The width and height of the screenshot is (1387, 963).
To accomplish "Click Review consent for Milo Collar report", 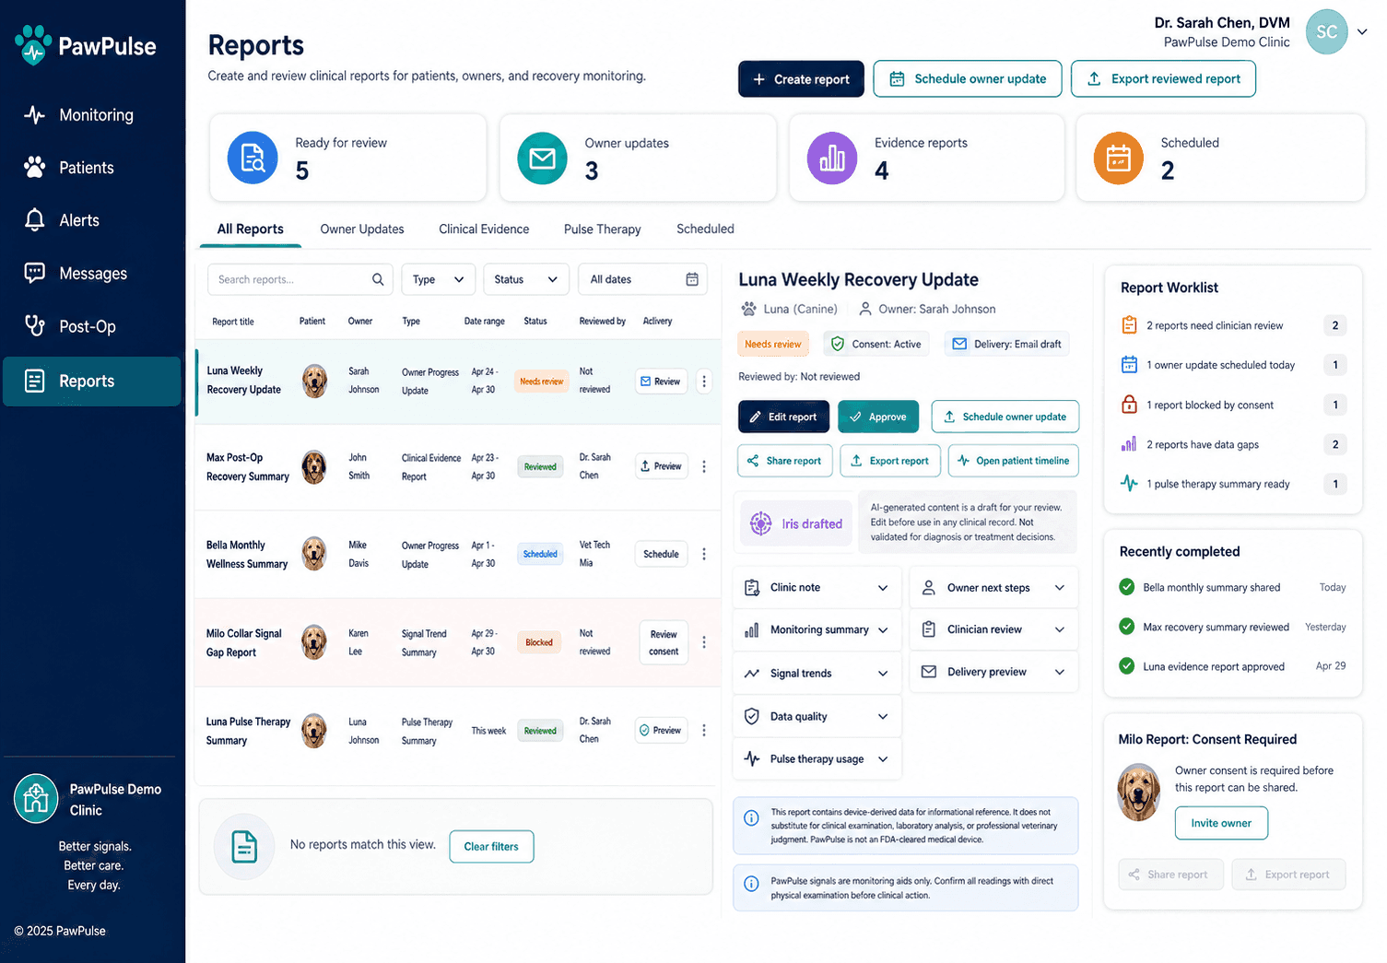I will 664,642.
